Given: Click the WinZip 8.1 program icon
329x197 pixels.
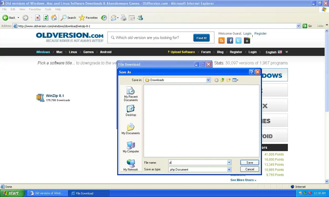Looking at the screenshot, I should [x=40, y=97].
